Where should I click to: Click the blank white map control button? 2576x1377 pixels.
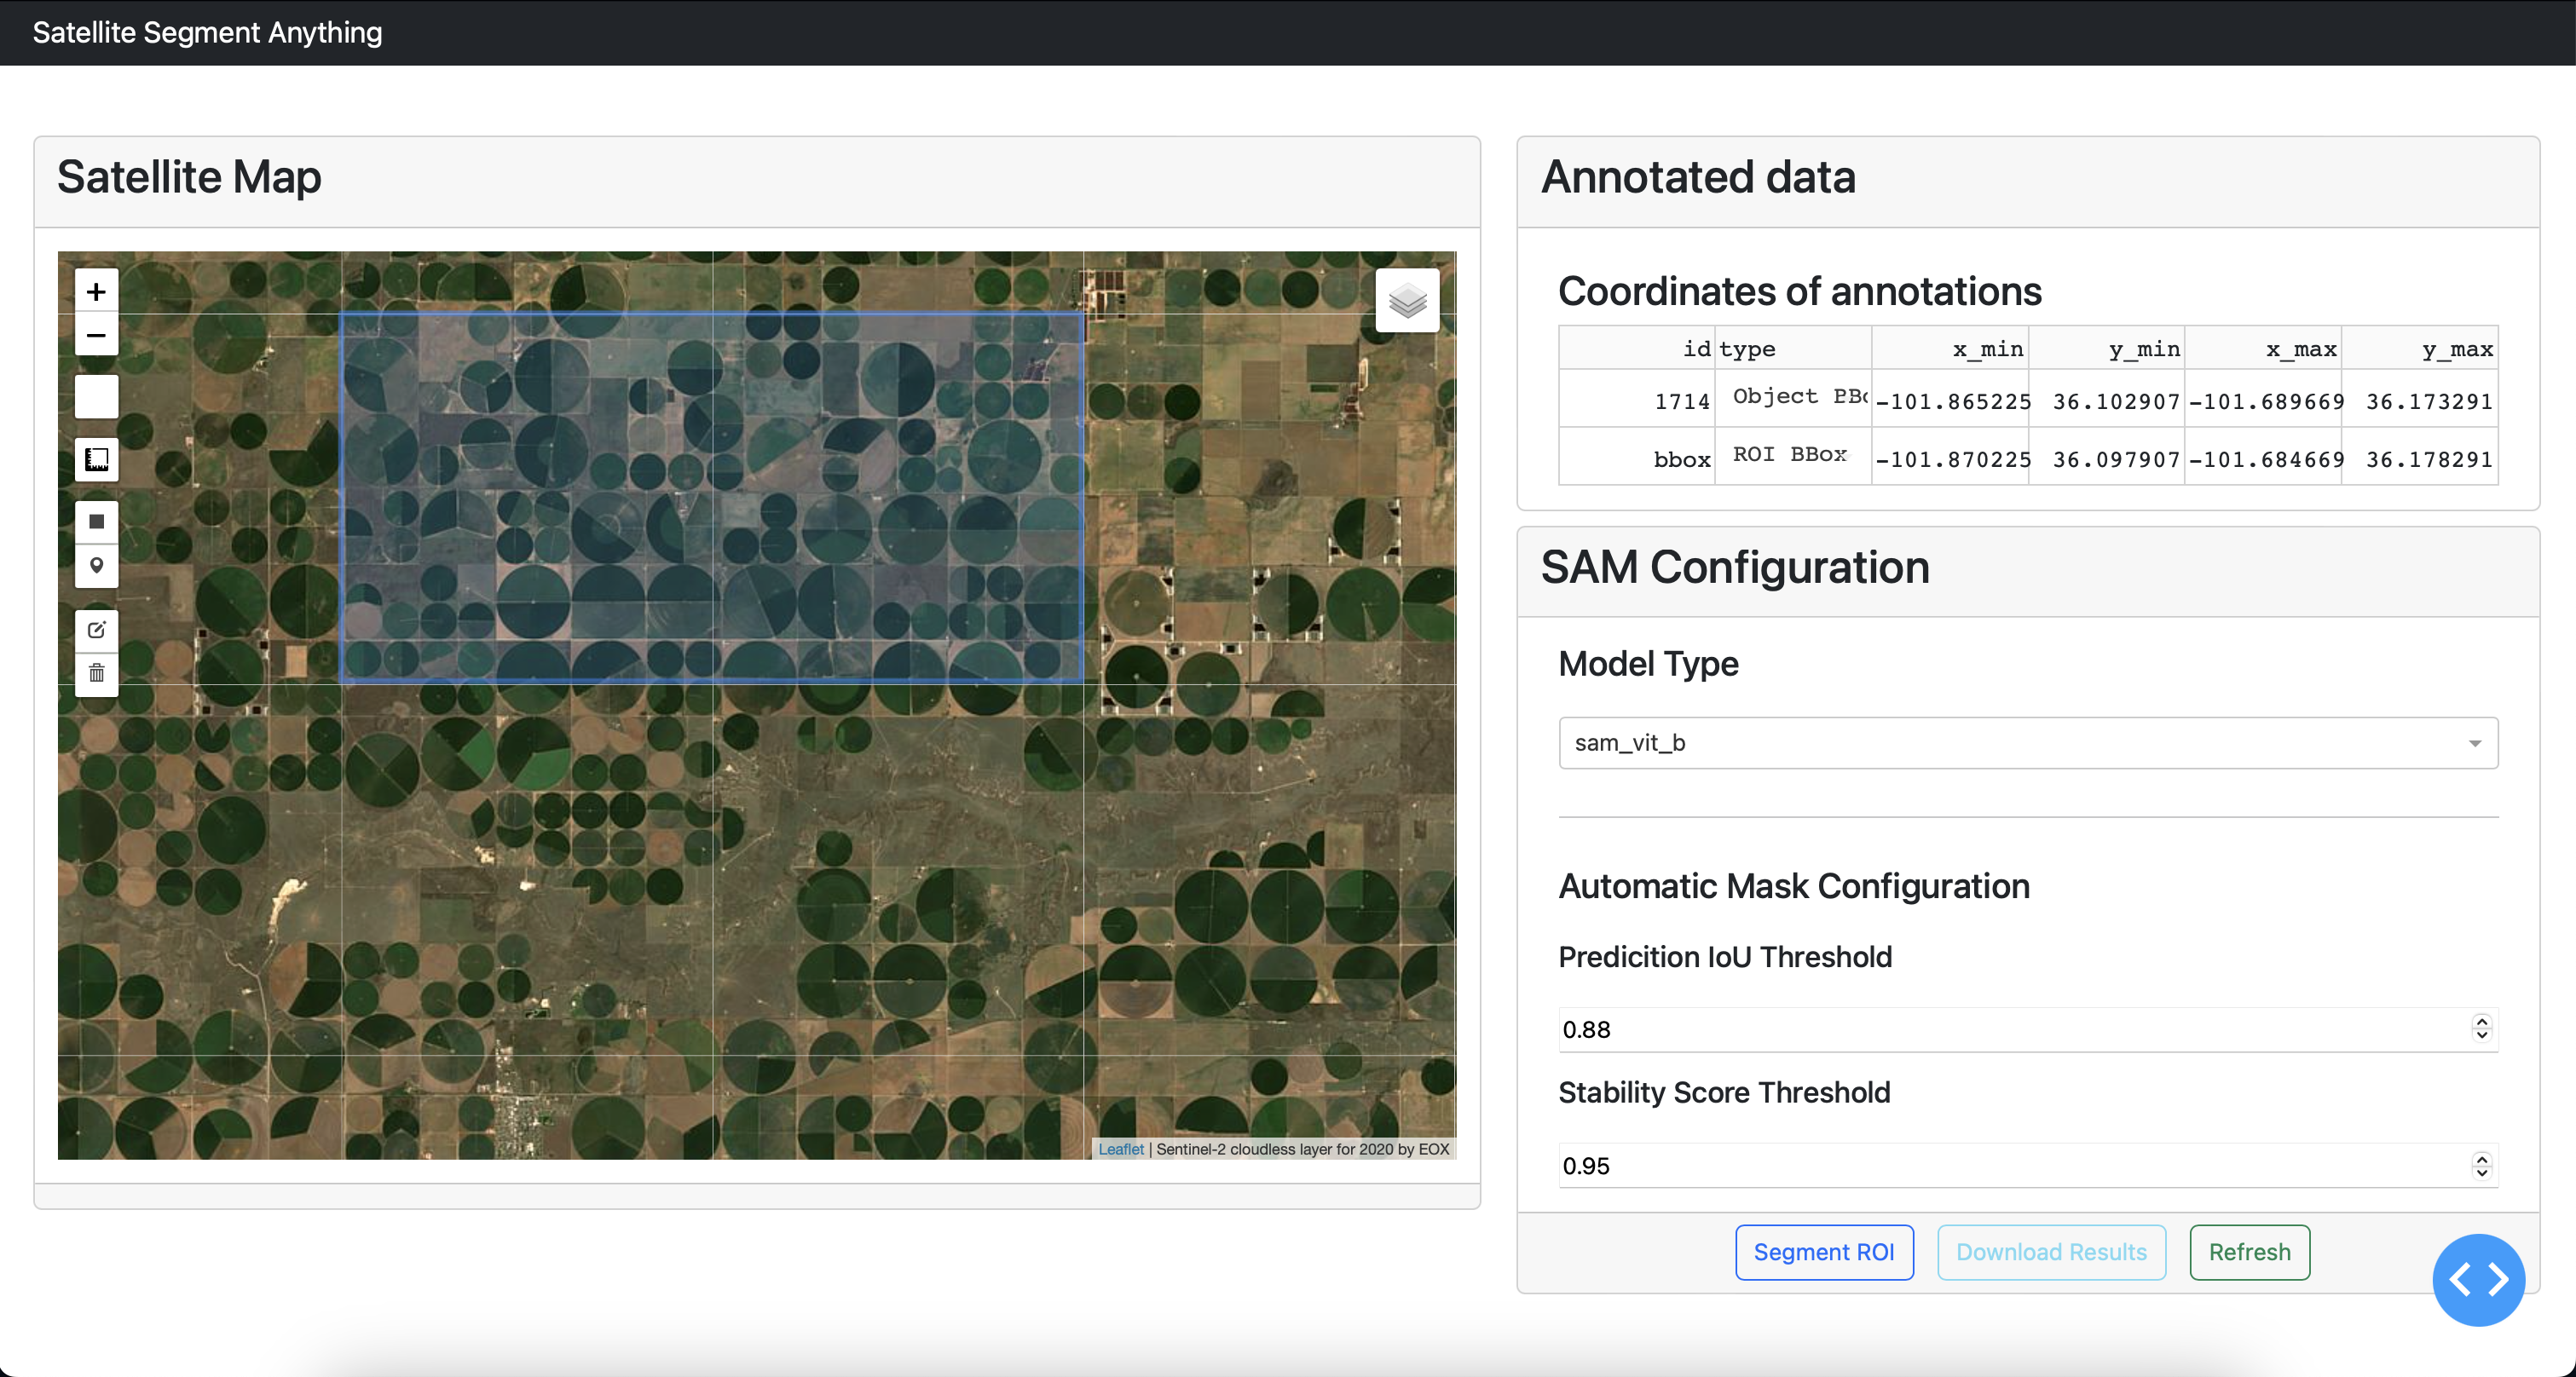point(96,398)
